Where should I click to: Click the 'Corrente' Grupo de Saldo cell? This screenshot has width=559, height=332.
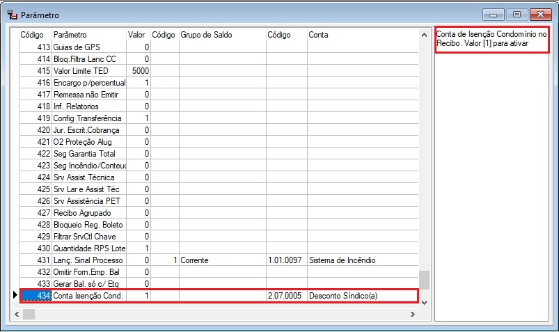coord(223,260)
